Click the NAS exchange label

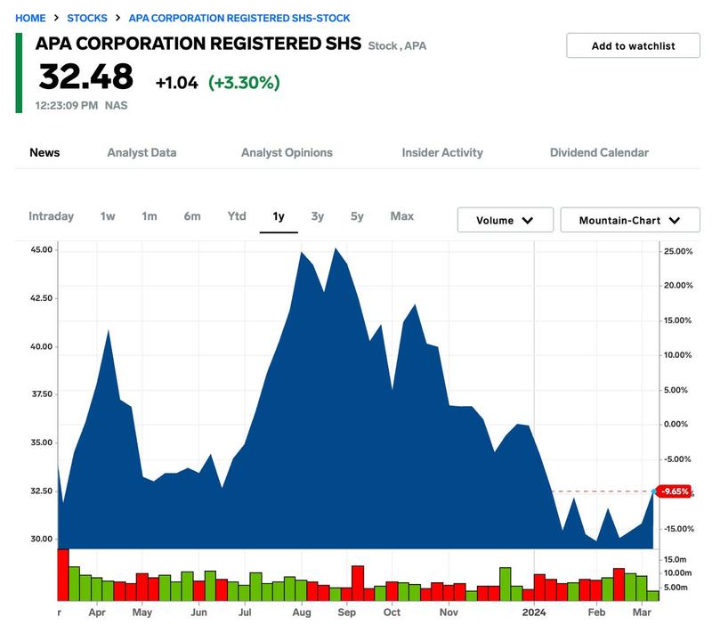click(117, 105)
